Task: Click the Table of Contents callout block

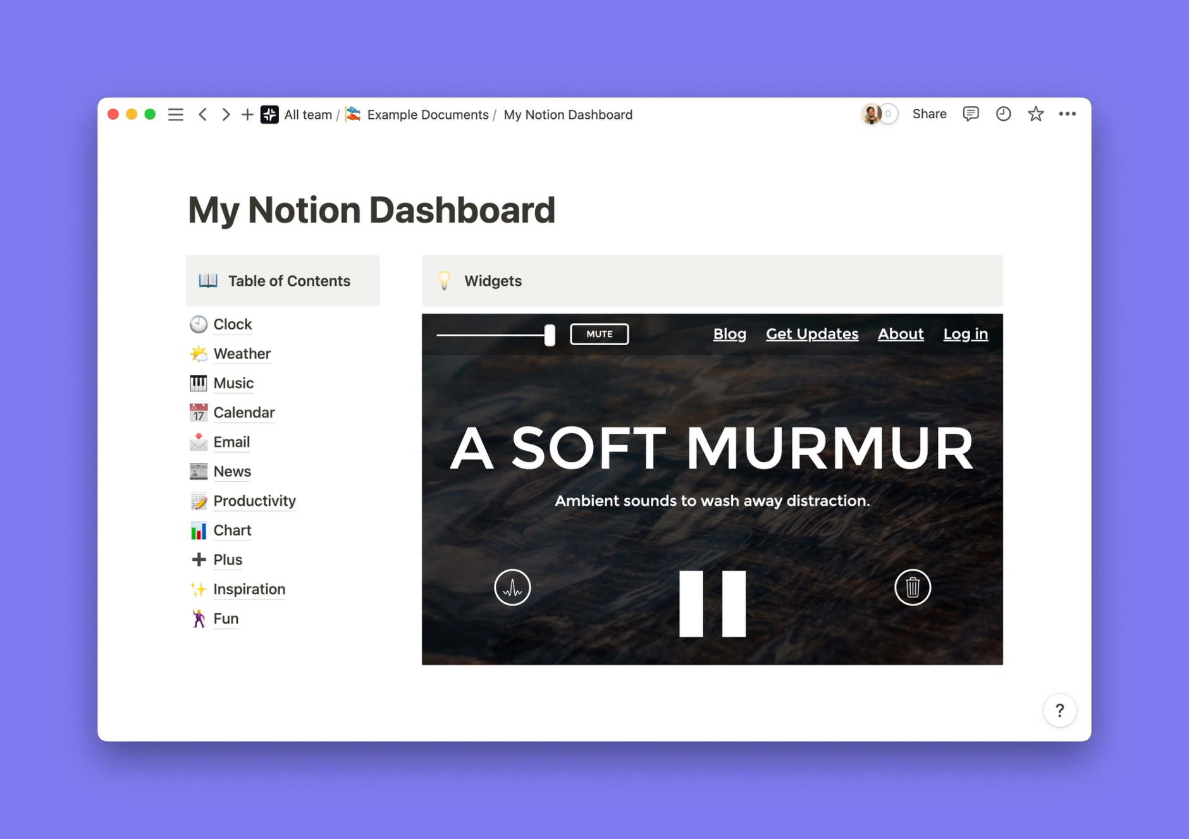Action: (283, 281)
